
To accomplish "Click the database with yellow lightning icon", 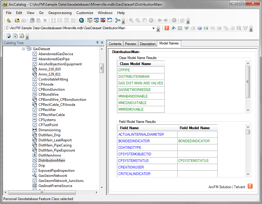I will click(206, 28).
